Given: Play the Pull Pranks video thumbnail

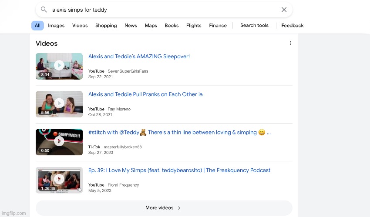Looking at the screenshot, I should point(59,104).
